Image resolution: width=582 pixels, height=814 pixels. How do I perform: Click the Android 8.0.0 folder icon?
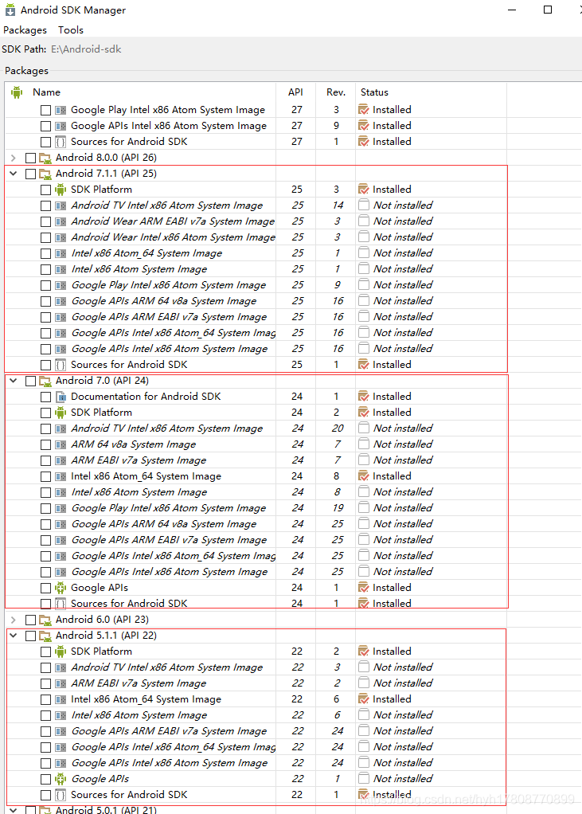coord(45,158)
